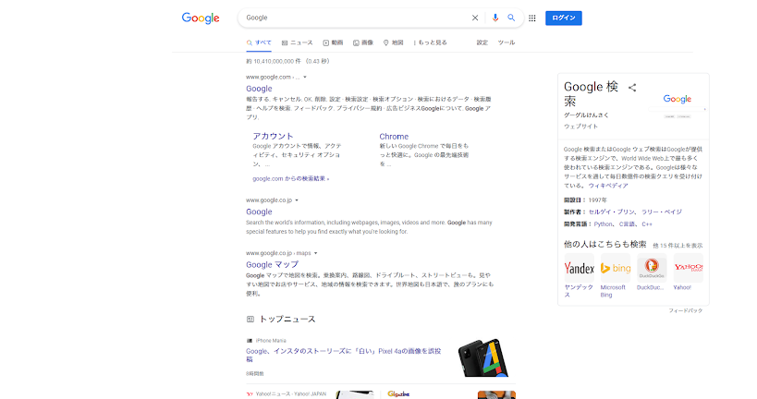This screenshot has width=757, height=399.
Task: Open the Chrome sitelink
Action: click(394, 137)
